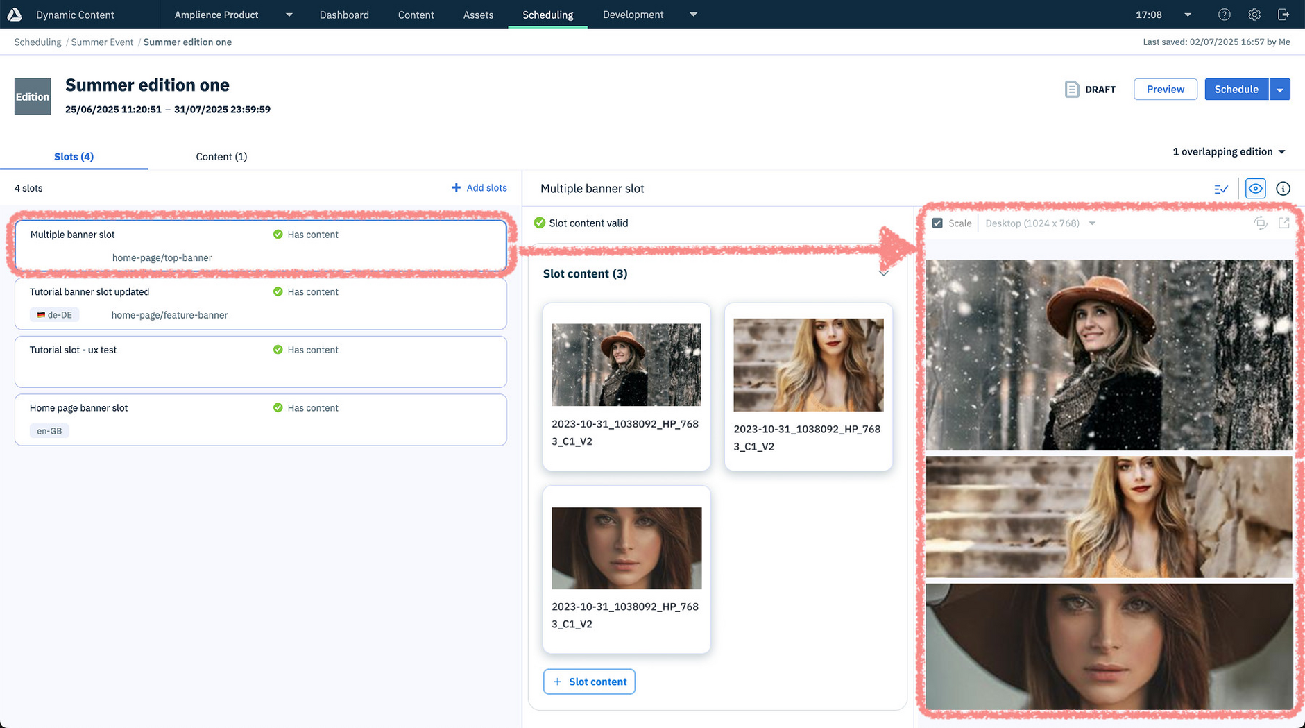
Task: Click the help question mark icon
Action: click(x=1224, y=15)
